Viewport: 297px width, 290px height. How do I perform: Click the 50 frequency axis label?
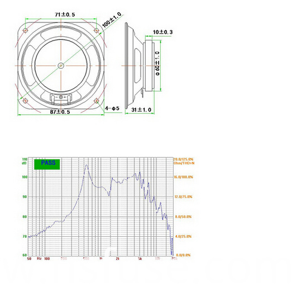pyautogui.click(x=29, y=259)
